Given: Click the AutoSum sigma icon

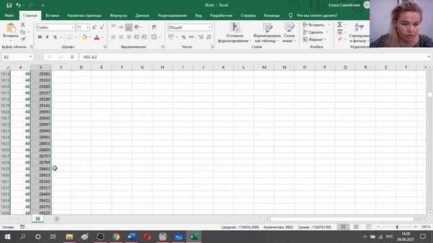Looking at the screenshot, I should coord(340,25).
